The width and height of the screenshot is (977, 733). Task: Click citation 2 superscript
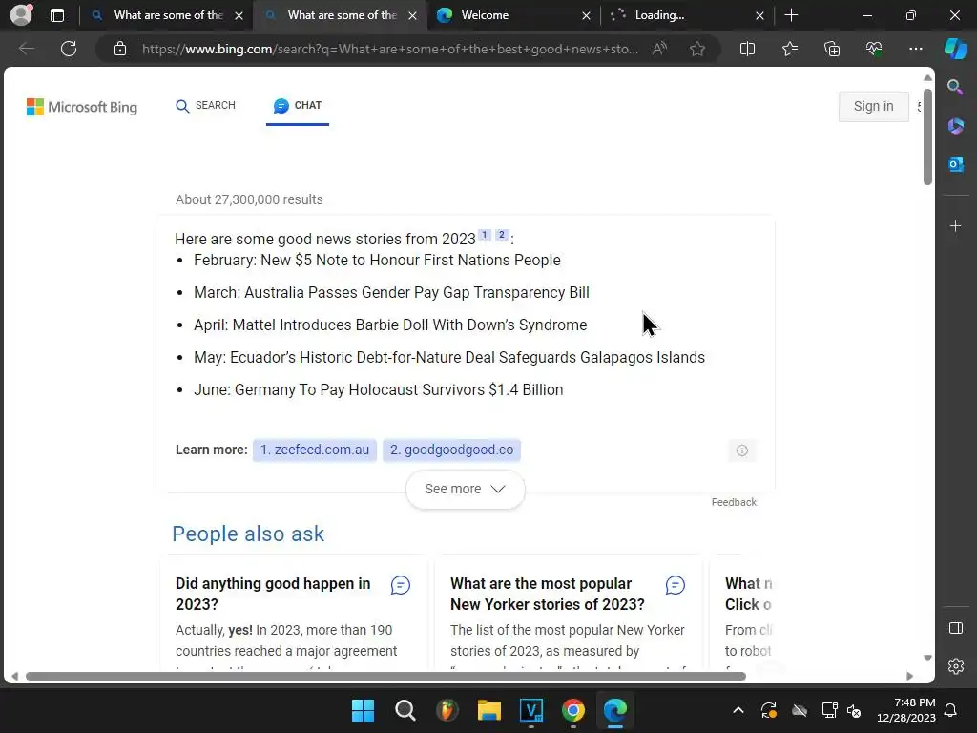[x=502, y=235]
